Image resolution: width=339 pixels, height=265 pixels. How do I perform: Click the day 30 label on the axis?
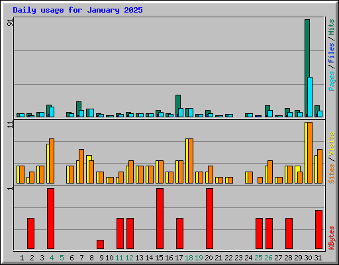point(308,258)
